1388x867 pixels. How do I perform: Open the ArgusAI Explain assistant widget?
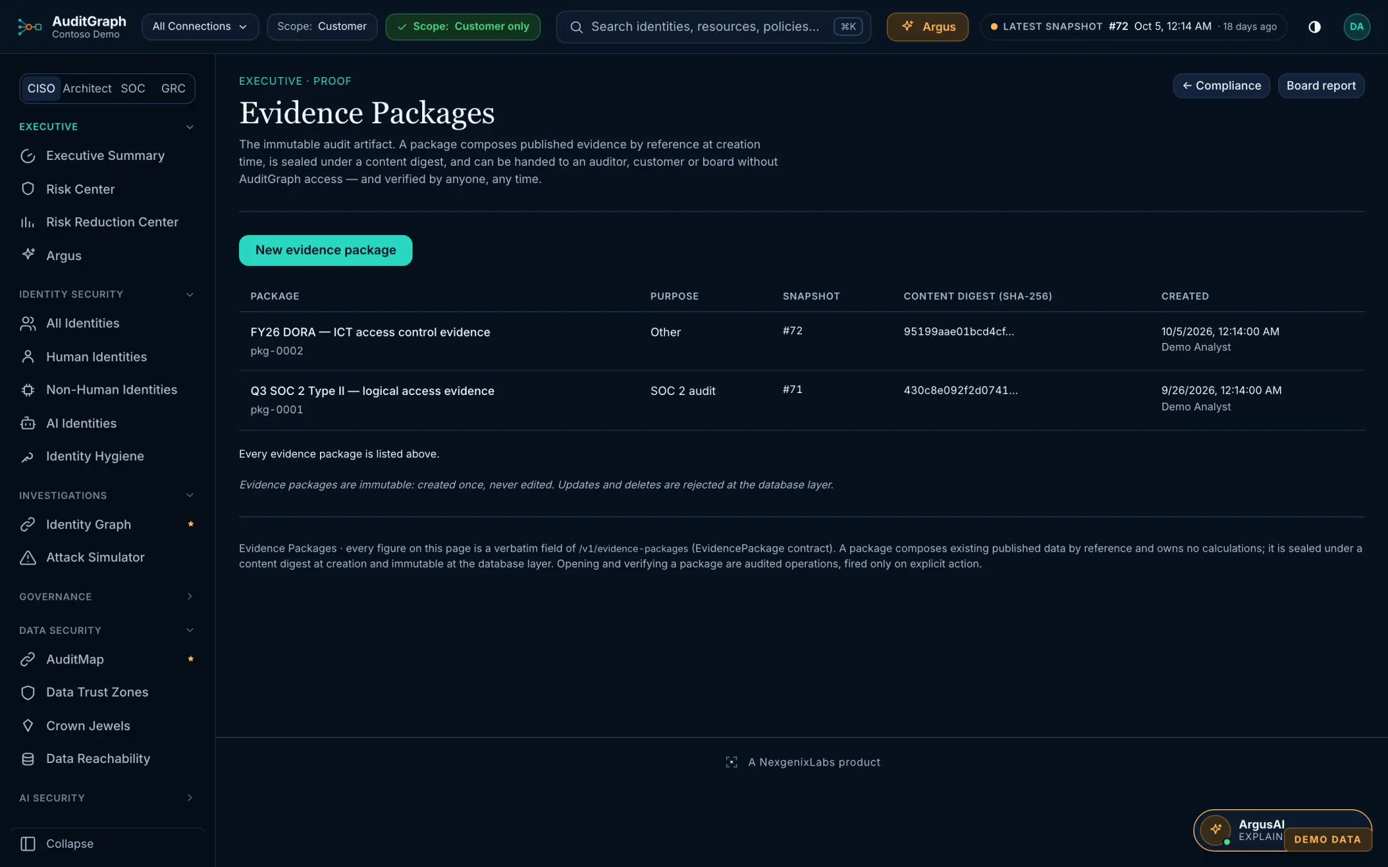(1282, 830)
